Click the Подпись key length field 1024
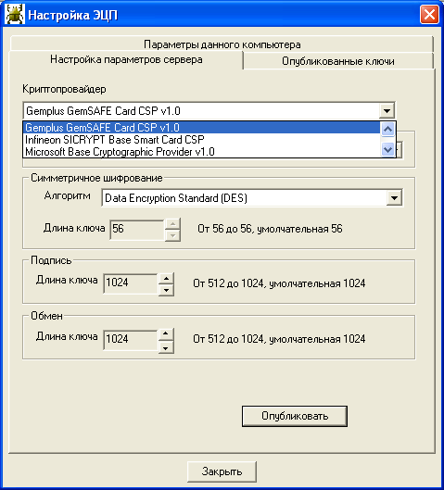 (x=131, y=283)
